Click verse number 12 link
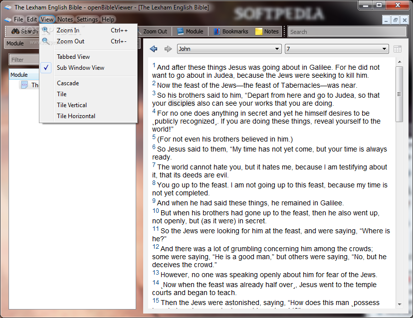 [156, 247]
